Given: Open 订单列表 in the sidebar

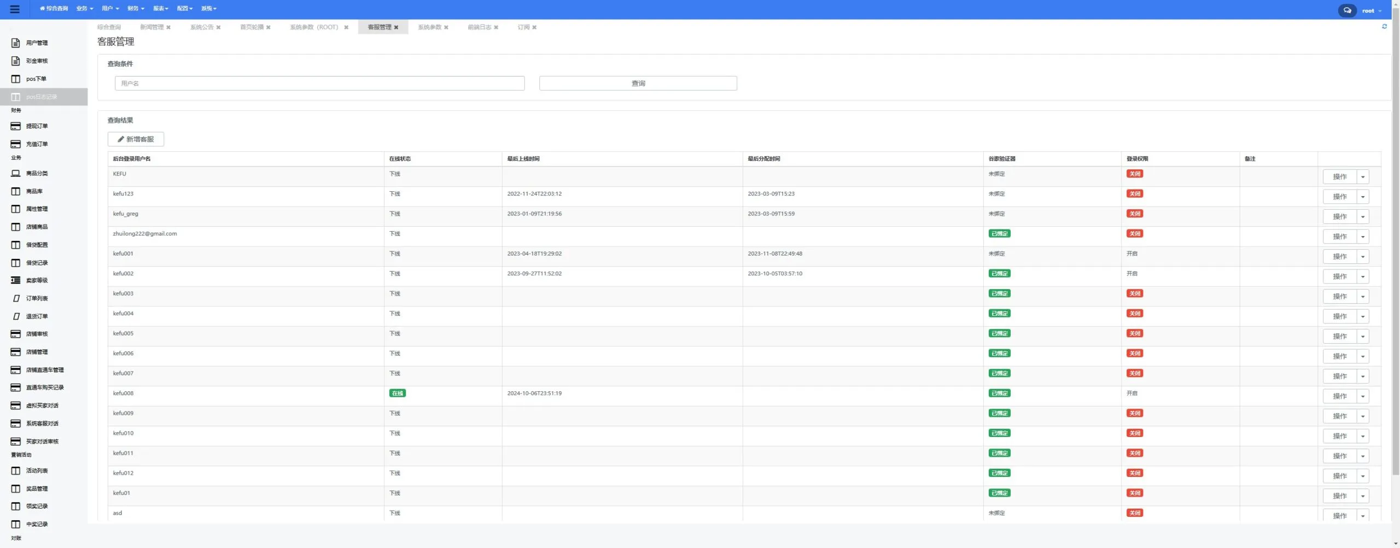Looking at the screenshot, I should (37, 298).
